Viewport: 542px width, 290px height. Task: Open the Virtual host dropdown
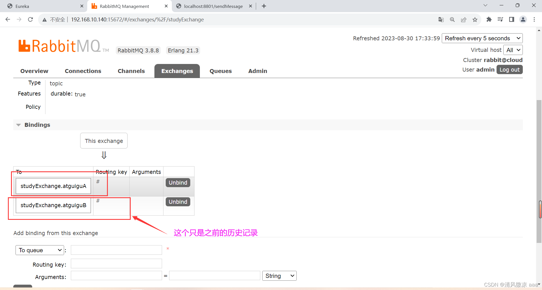coord(513,50)
